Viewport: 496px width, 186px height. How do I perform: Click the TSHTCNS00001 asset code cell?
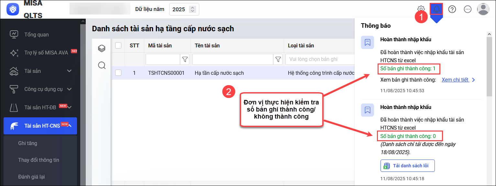coord(166,73)
